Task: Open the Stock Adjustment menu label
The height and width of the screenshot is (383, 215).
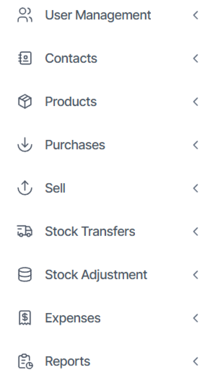Action: coord(96,275)
